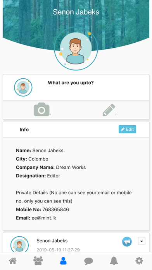The width and height of the screenshot is (152, 270).
Task: Click the Senon Jabeks cover header title
Action: pyautogui.click(x=76, y=12)
